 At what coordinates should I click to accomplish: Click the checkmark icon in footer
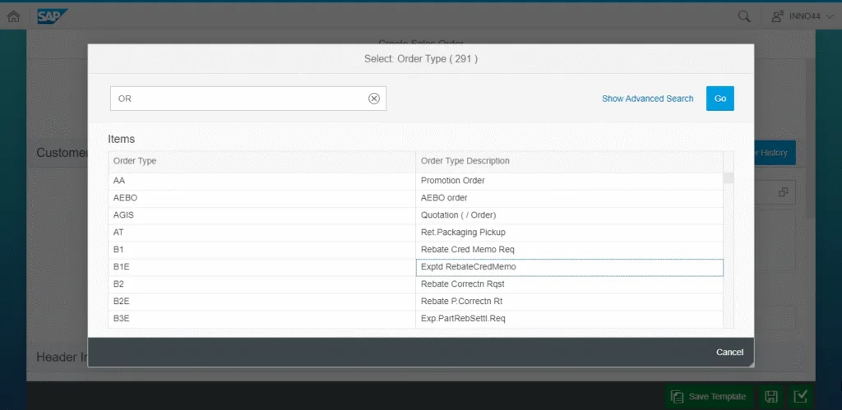point(801,396)
